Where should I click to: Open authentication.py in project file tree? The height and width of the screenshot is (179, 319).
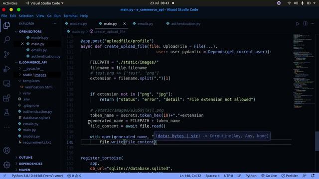coord(37,111)
